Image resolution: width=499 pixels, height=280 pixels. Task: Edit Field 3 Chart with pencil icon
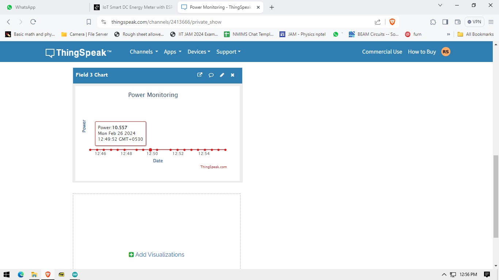(222, 75)
